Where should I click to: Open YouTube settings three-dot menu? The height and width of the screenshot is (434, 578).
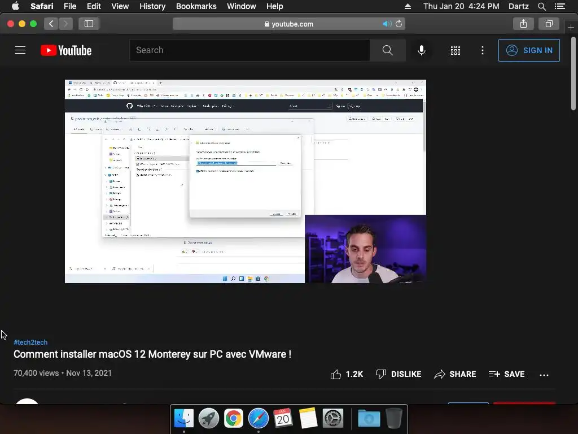tap(482, 50)
